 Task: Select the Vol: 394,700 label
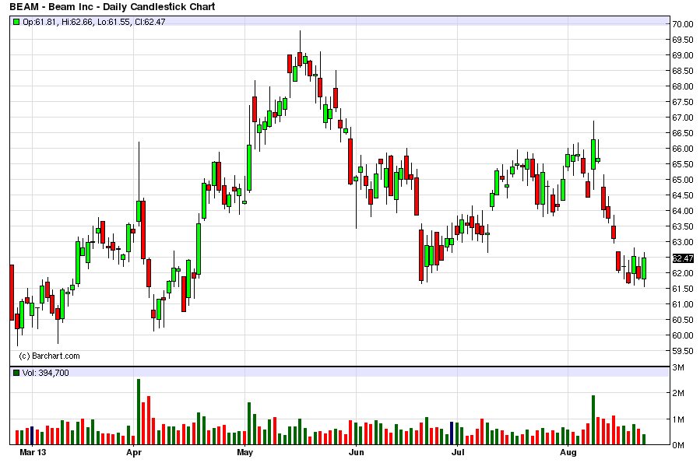45,373
